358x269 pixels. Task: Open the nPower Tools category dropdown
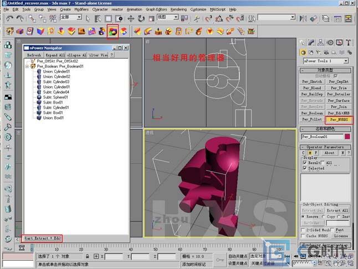[346, 61]
